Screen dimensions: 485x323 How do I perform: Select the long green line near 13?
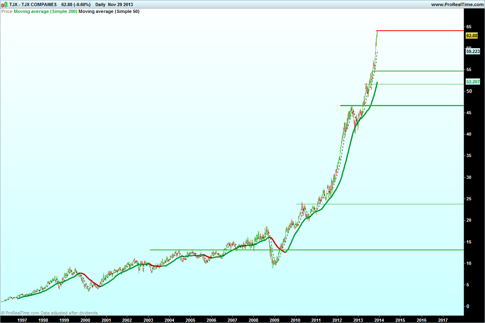click(x=306, y=250)
